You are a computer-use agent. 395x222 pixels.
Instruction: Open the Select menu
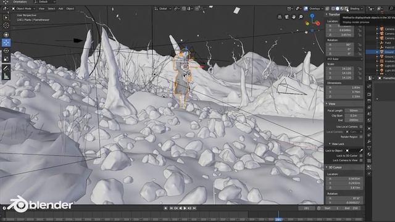point(51,9)
